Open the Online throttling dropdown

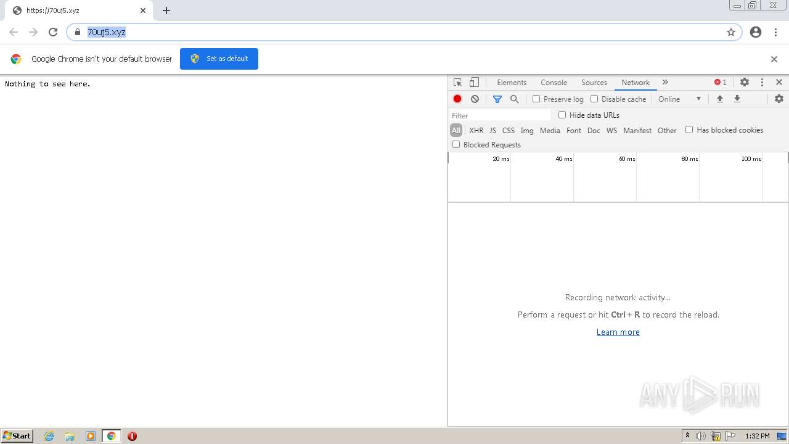click(679, 99)
